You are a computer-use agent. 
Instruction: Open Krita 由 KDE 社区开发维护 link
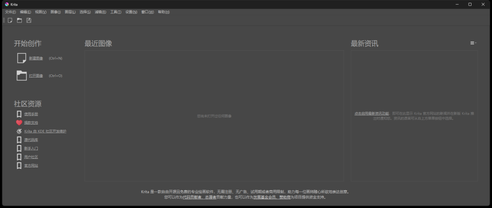tap(45, 131)
